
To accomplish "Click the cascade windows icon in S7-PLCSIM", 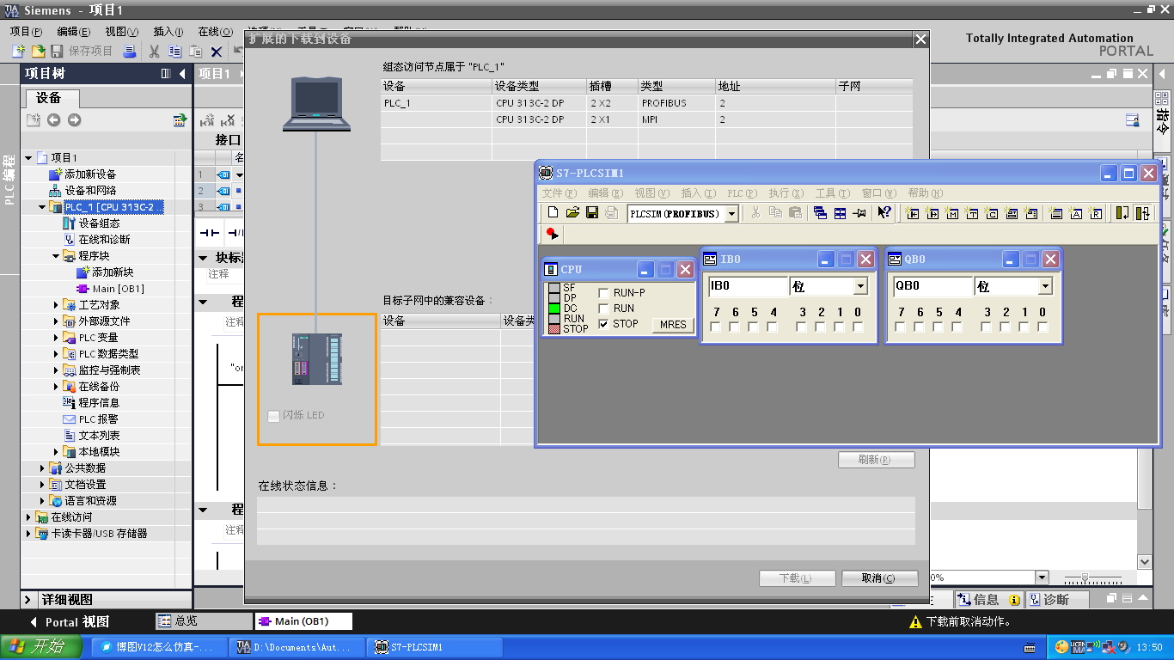I will 820,213.
